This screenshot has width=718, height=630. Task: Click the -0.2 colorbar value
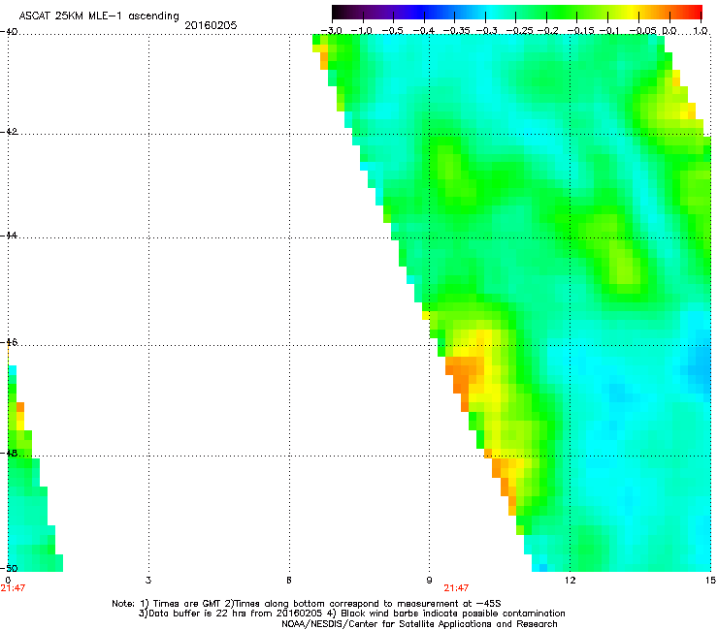click(x=547, y=31)
